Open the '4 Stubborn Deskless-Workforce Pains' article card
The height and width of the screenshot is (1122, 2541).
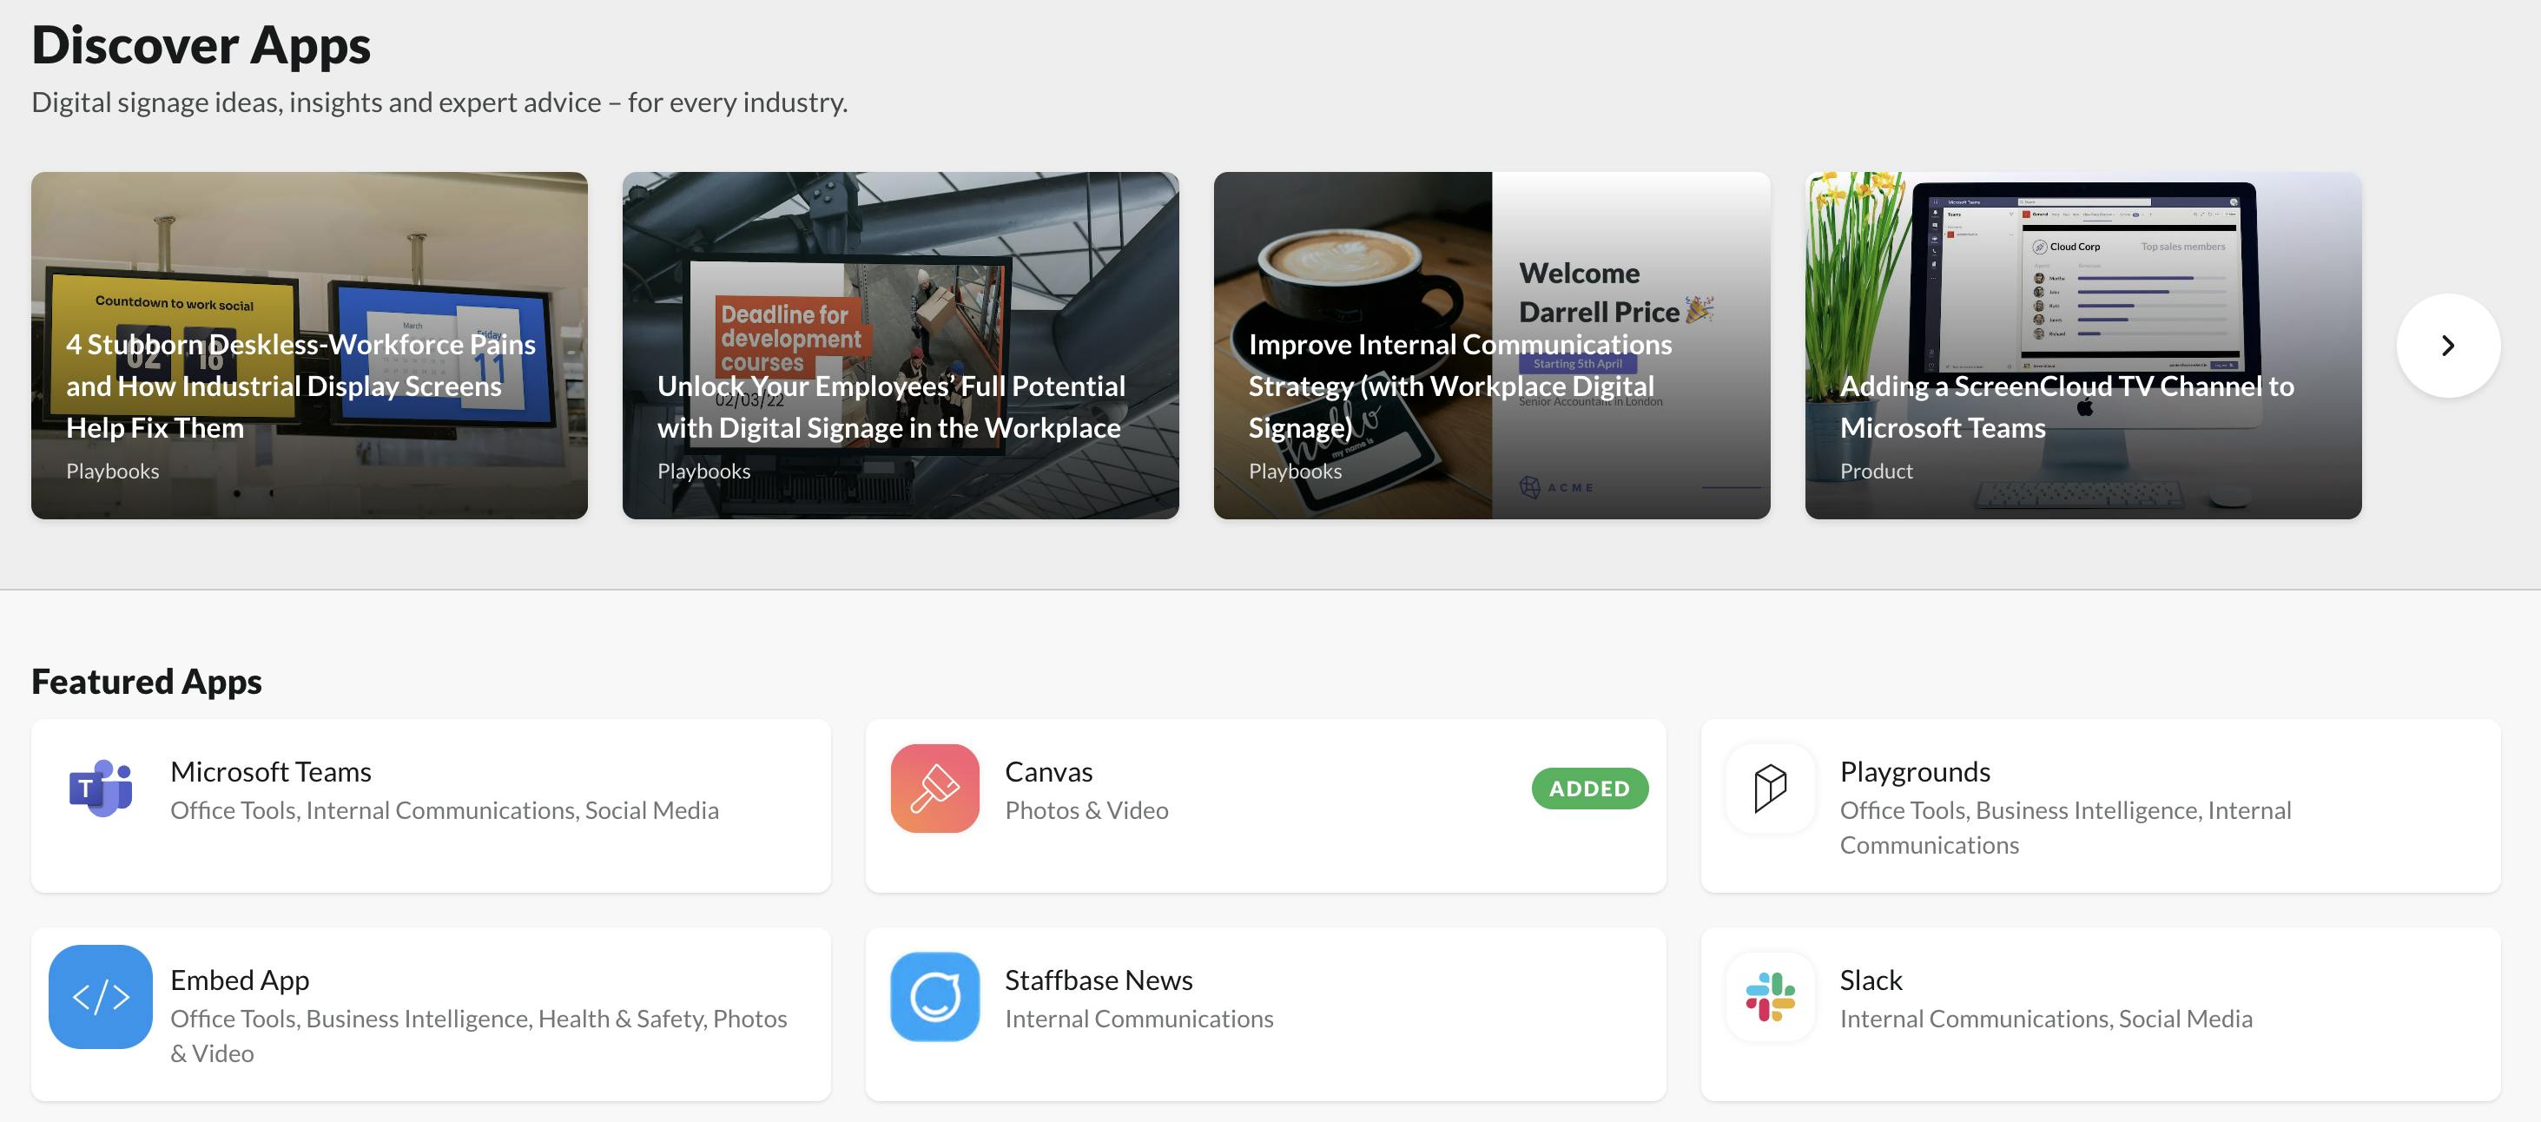click(309, 346)
